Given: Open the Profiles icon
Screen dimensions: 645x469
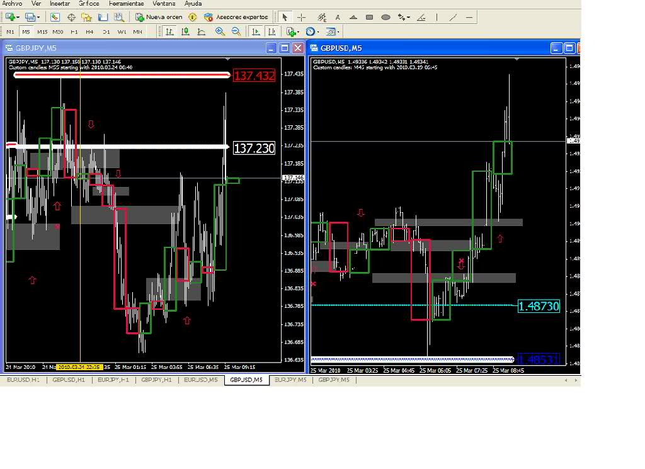Looking at the screenshot, I should pos(30,17).
